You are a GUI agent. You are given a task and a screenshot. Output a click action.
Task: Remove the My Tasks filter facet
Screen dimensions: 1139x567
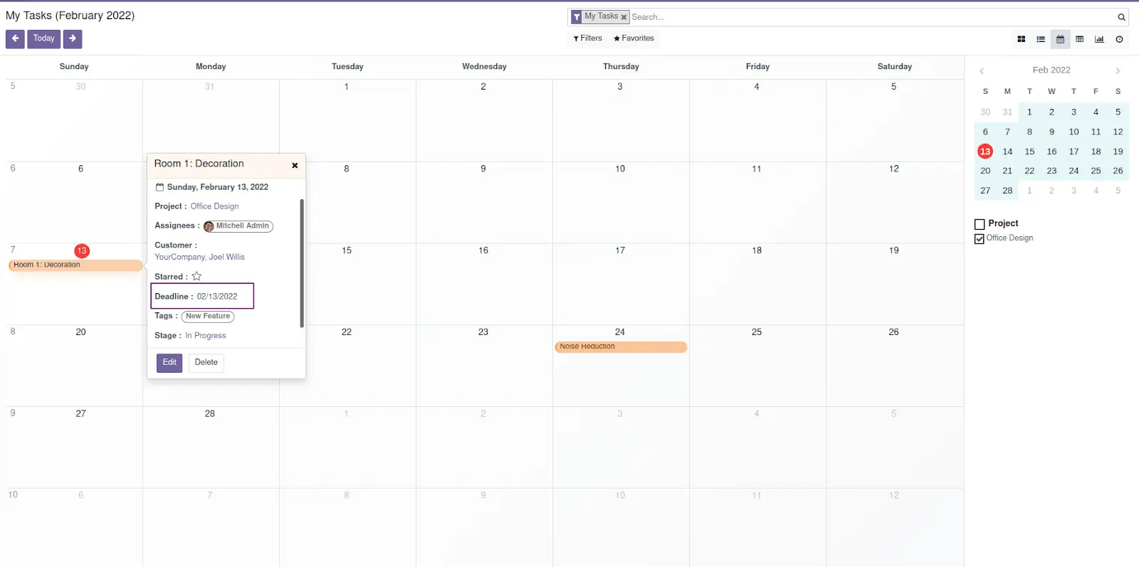624,17
